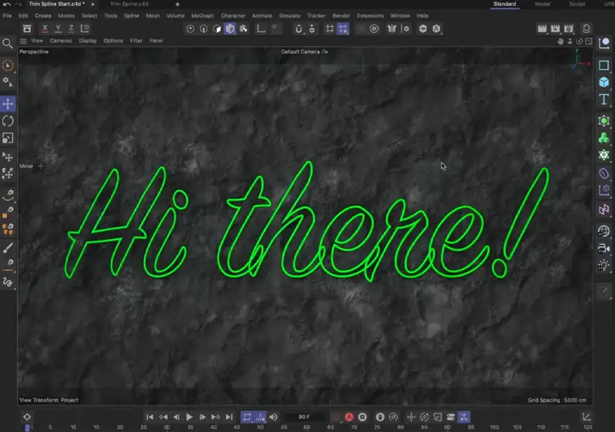Select the Rotate tool
This screenshot has width=615, height=432.
pos(8,121)
